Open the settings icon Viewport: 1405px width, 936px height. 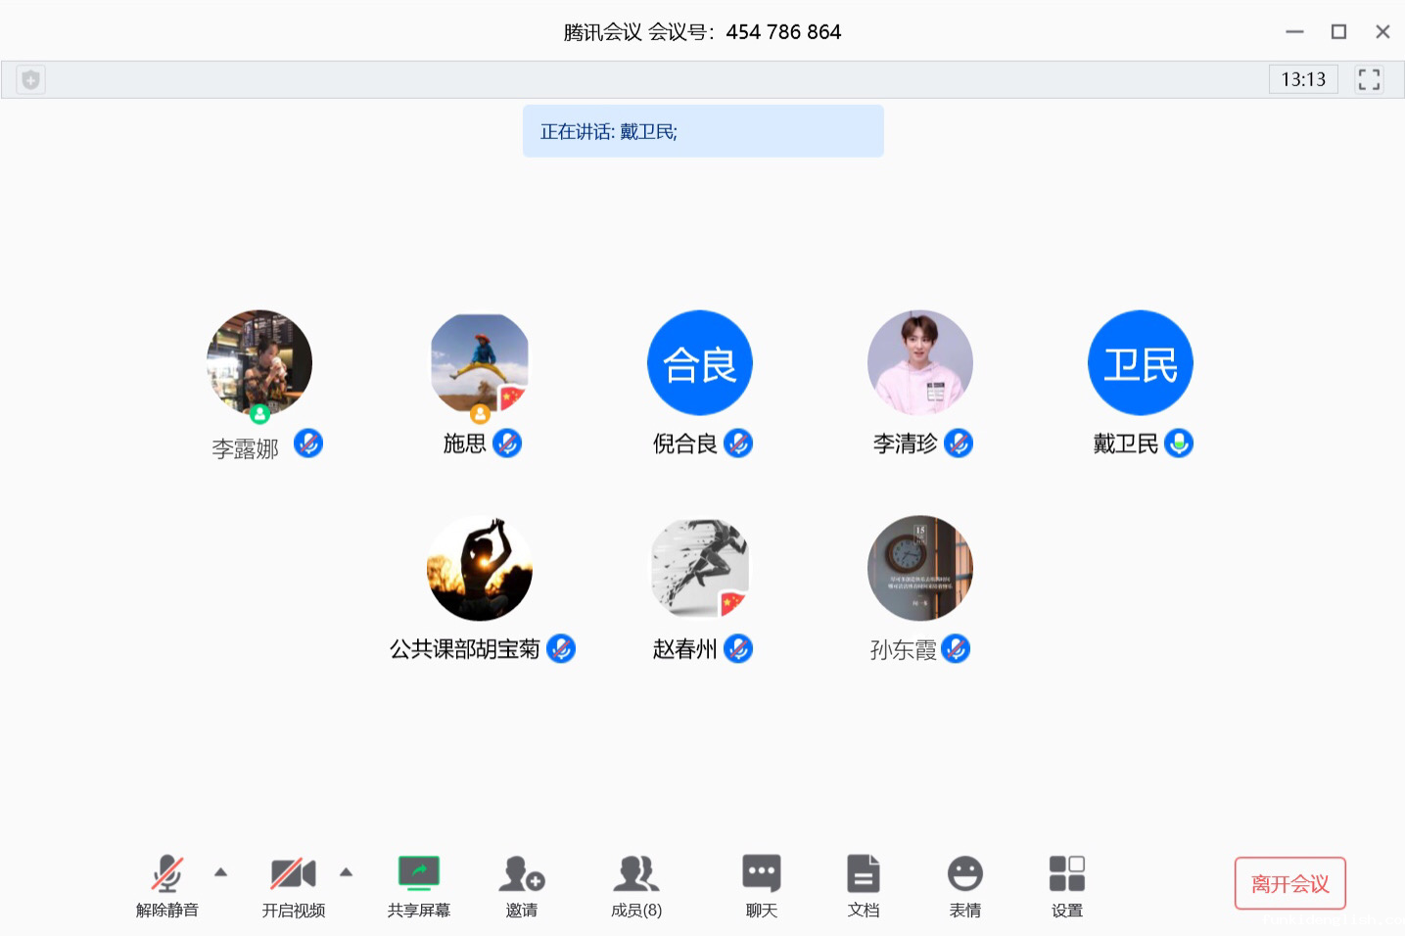pos(1066,873)
